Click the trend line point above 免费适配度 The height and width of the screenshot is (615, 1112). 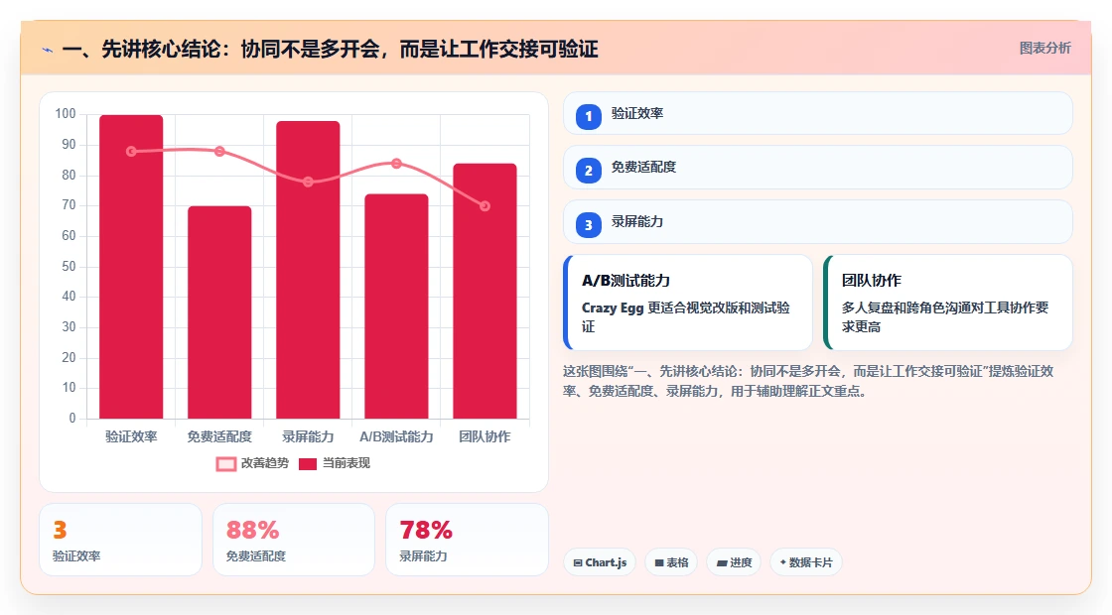[x=219, y=152]
